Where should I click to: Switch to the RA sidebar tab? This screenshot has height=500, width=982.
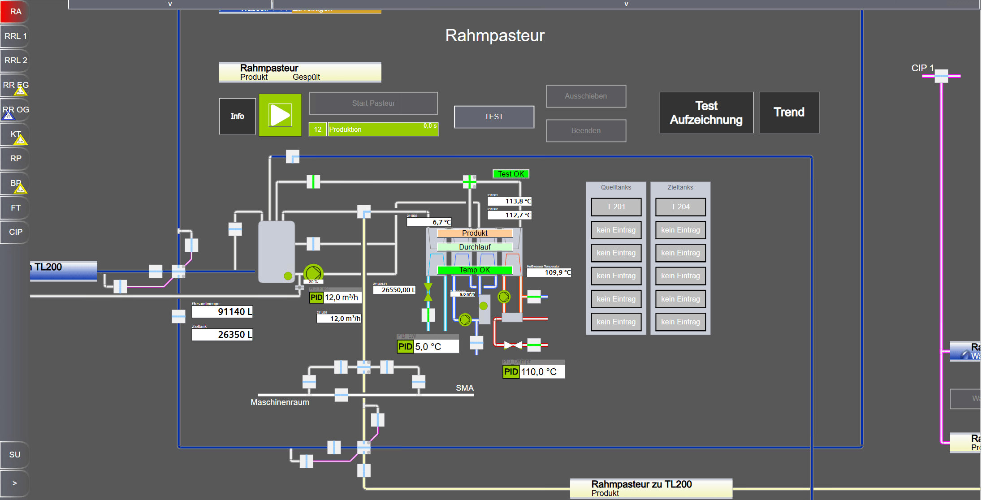pos(15,12)
